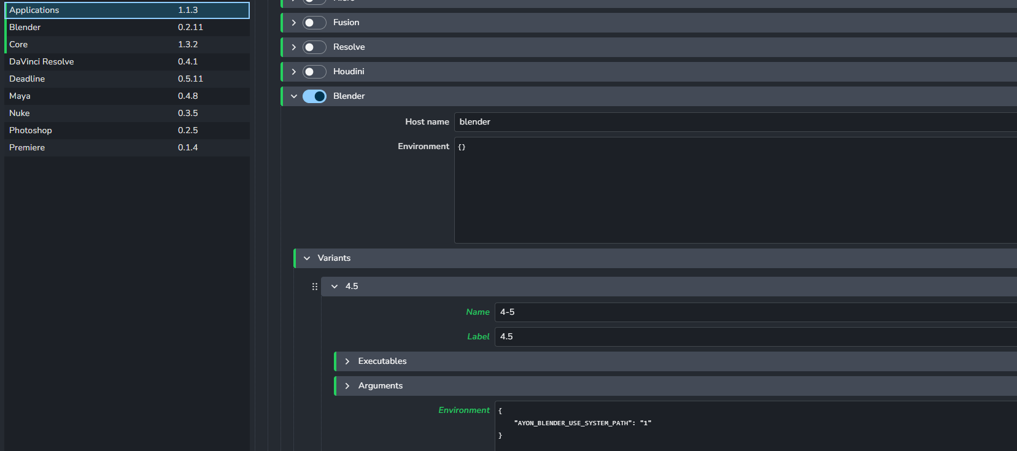Expand the Arguments section

coord(347,386)
